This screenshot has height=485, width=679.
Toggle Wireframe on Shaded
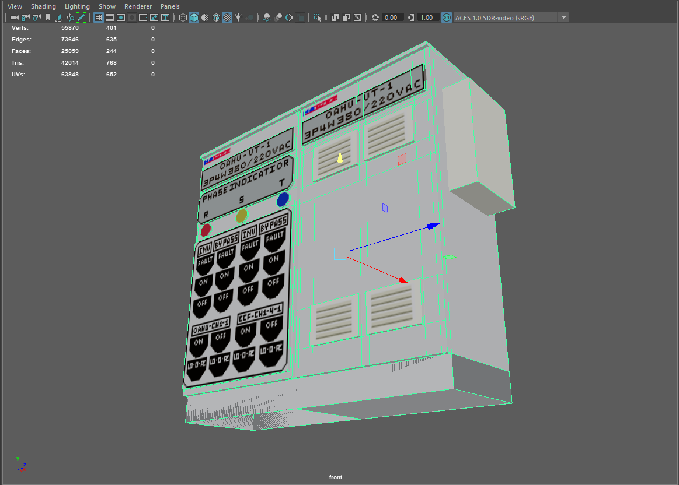click(x=216, y=17)
